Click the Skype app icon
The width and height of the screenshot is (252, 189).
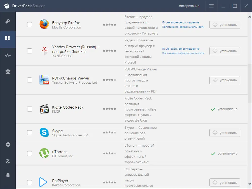coord(44,133)
